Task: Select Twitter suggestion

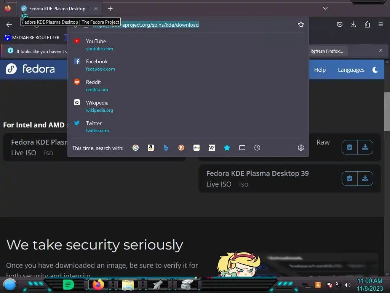Action: click(188, 127)
